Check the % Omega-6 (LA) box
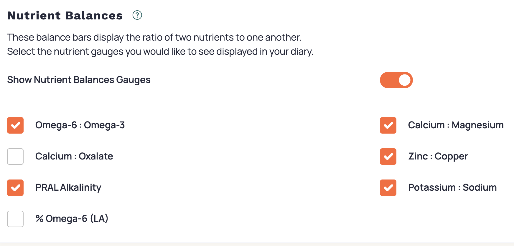The image size is (514, 246). (x=15, y=219)
